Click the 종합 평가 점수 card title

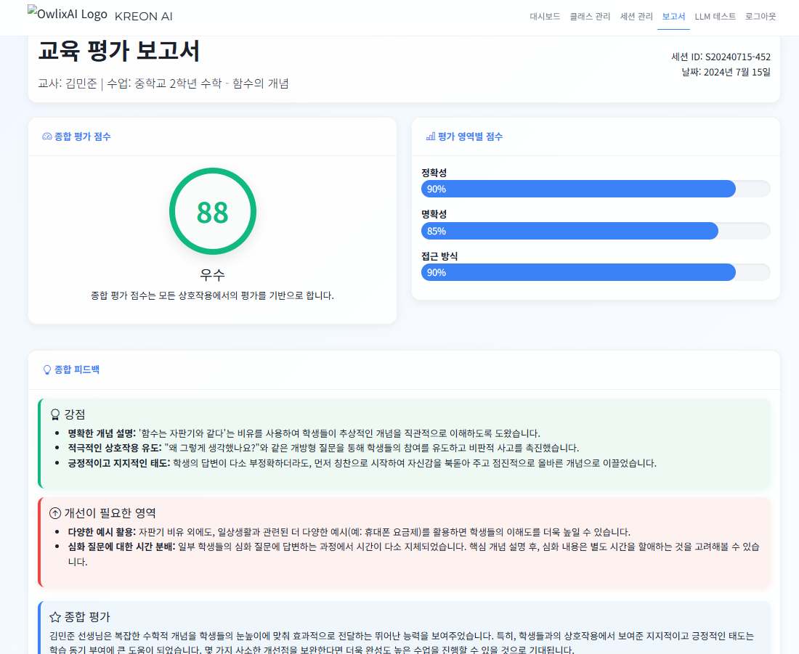tap(83, 136)
